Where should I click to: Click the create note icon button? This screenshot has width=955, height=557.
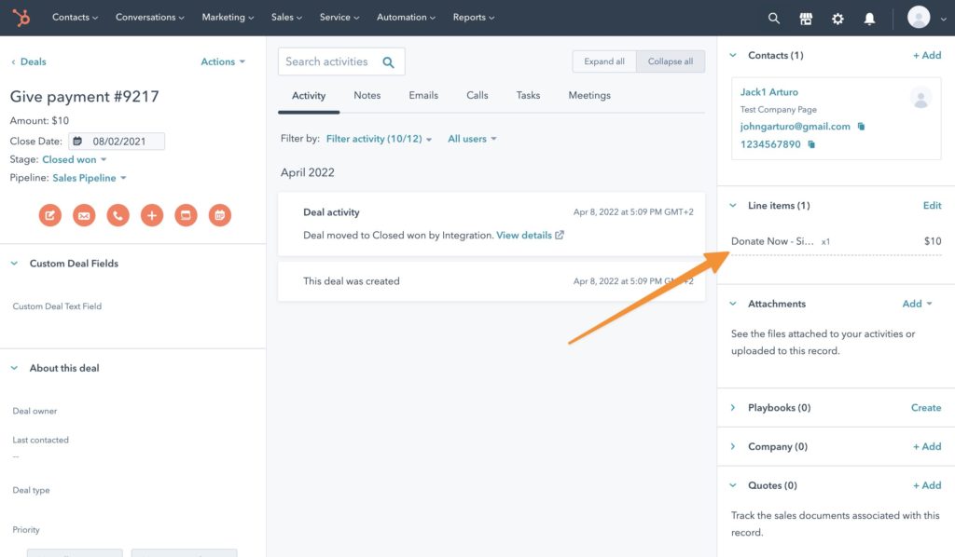pos(50,215)
